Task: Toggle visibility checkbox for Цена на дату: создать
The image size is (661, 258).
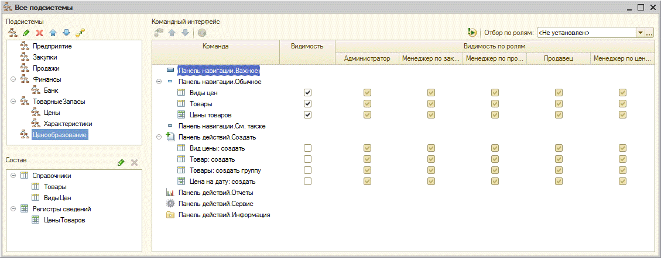Action: pos(308,182)
